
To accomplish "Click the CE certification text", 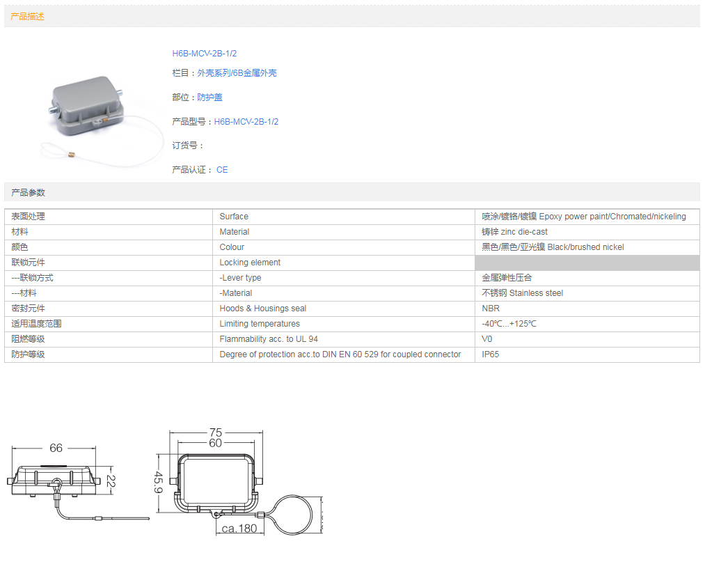I will 222,170.
